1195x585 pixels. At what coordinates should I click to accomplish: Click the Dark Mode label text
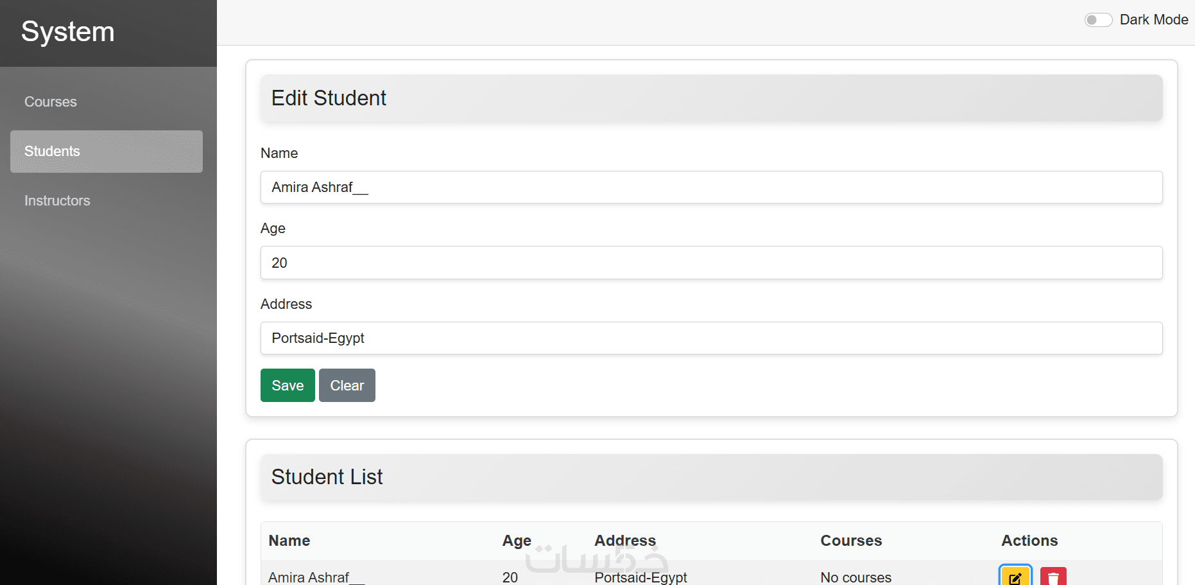[1153, 20]
